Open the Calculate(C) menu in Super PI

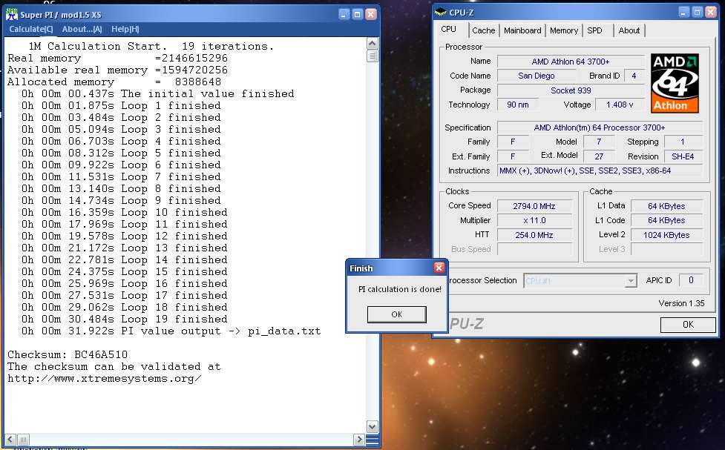pos(31,29)
